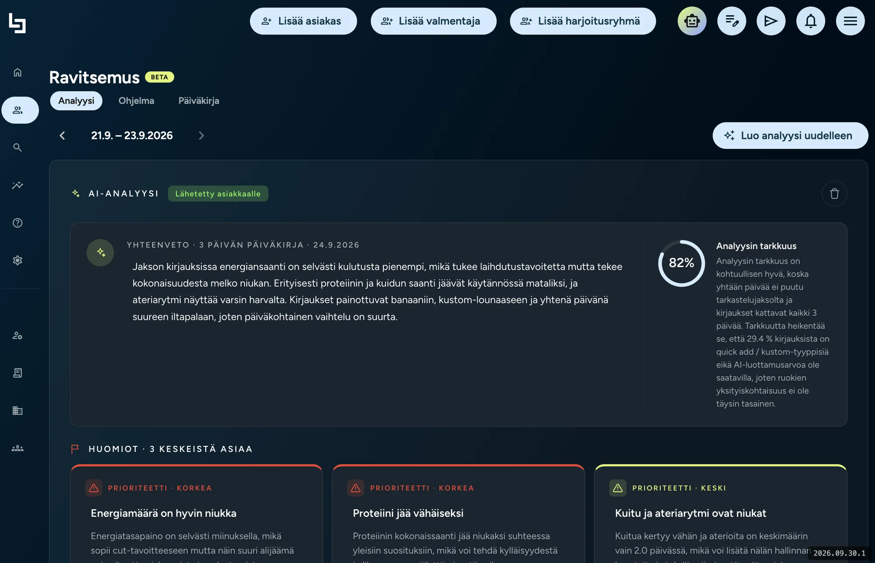Viewport: 875px width, 563px height.
Task: Click Luo analyysi uudelleen button
Action: [790, 136]
